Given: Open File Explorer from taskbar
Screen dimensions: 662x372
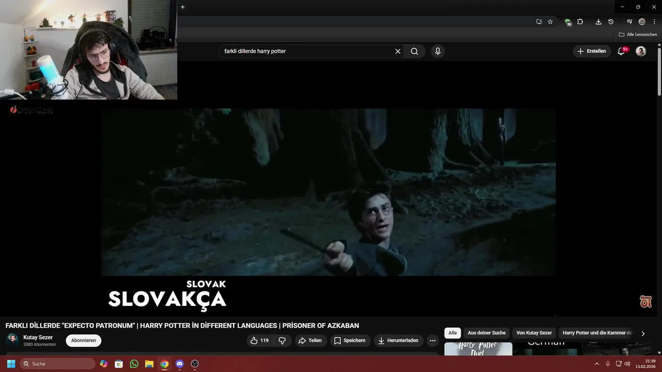Looking at the screenshot, I should (149, 364).
